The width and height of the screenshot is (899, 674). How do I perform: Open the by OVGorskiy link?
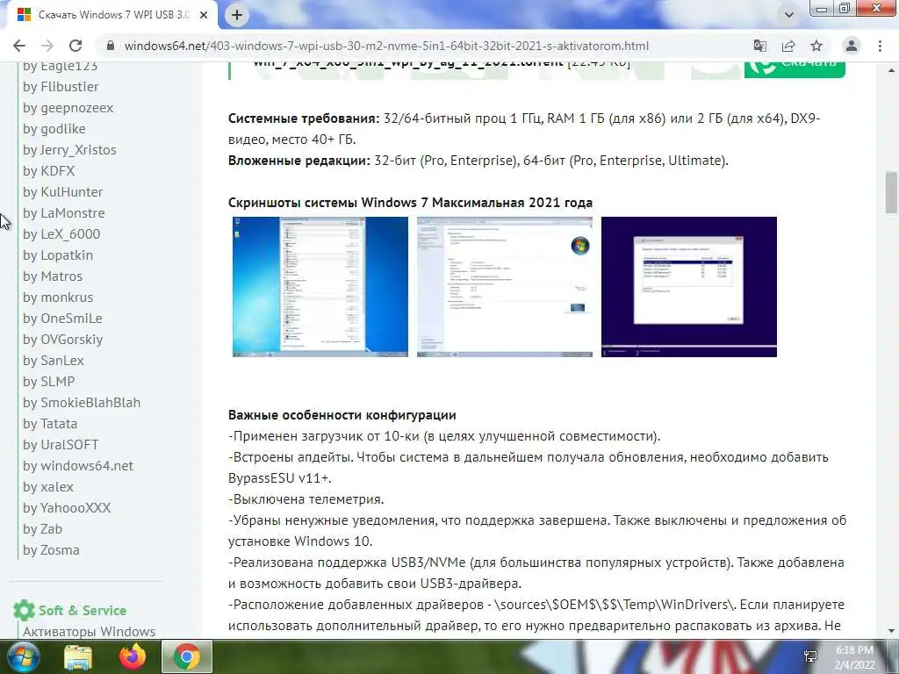63,340
